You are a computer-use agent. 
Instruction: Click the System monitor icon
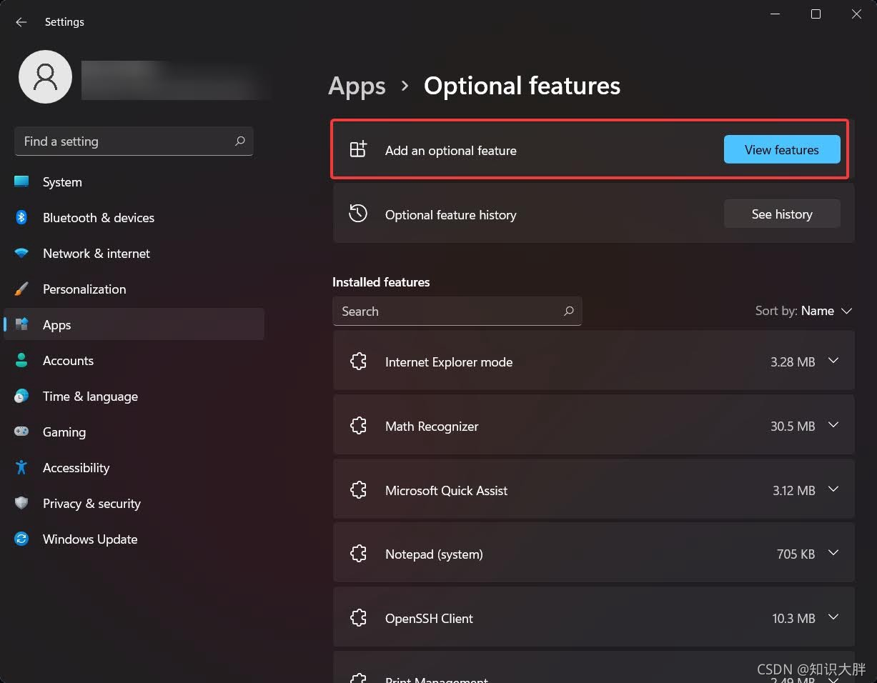click(x=21, y=181)
